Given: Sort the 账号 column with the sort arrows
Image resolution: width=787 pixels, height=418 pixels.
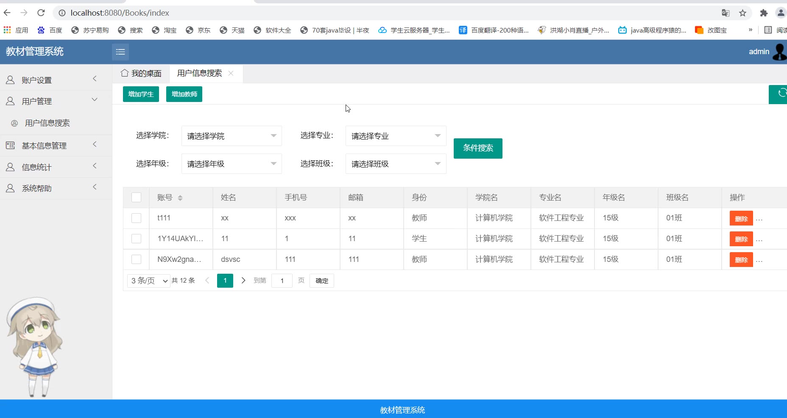Looking at the screenshot, I should (180, 198).
